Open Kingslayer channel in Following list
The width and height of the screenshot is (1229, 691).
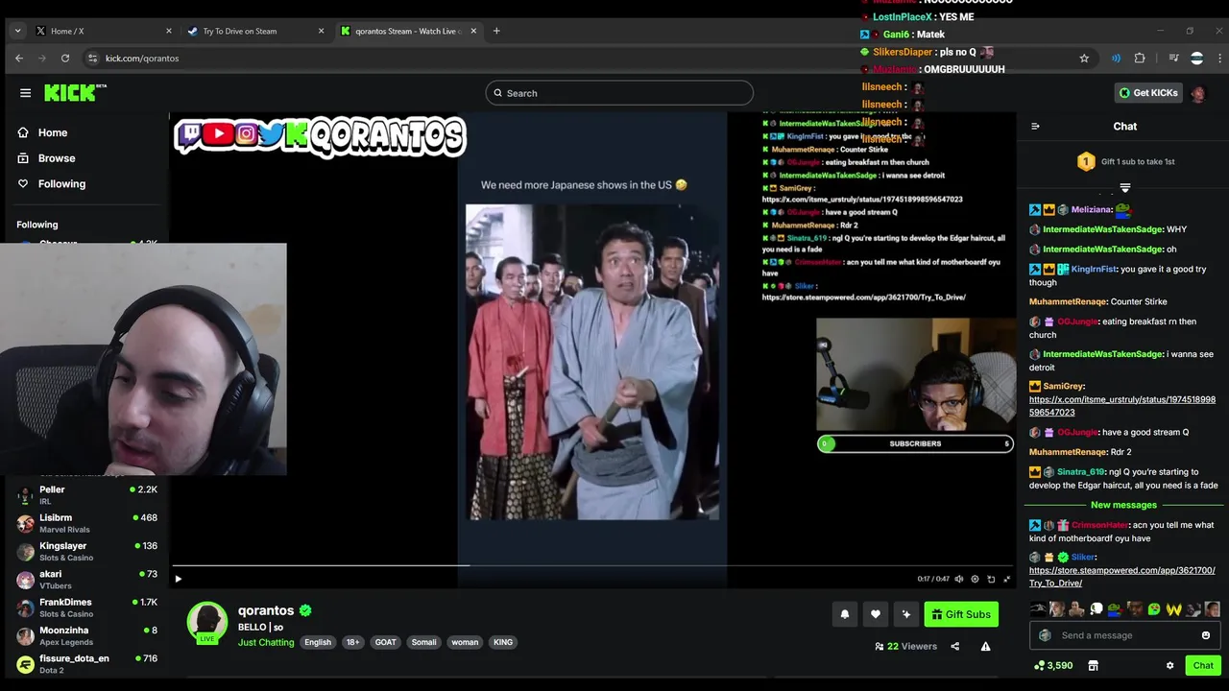(x=86, y=551)
